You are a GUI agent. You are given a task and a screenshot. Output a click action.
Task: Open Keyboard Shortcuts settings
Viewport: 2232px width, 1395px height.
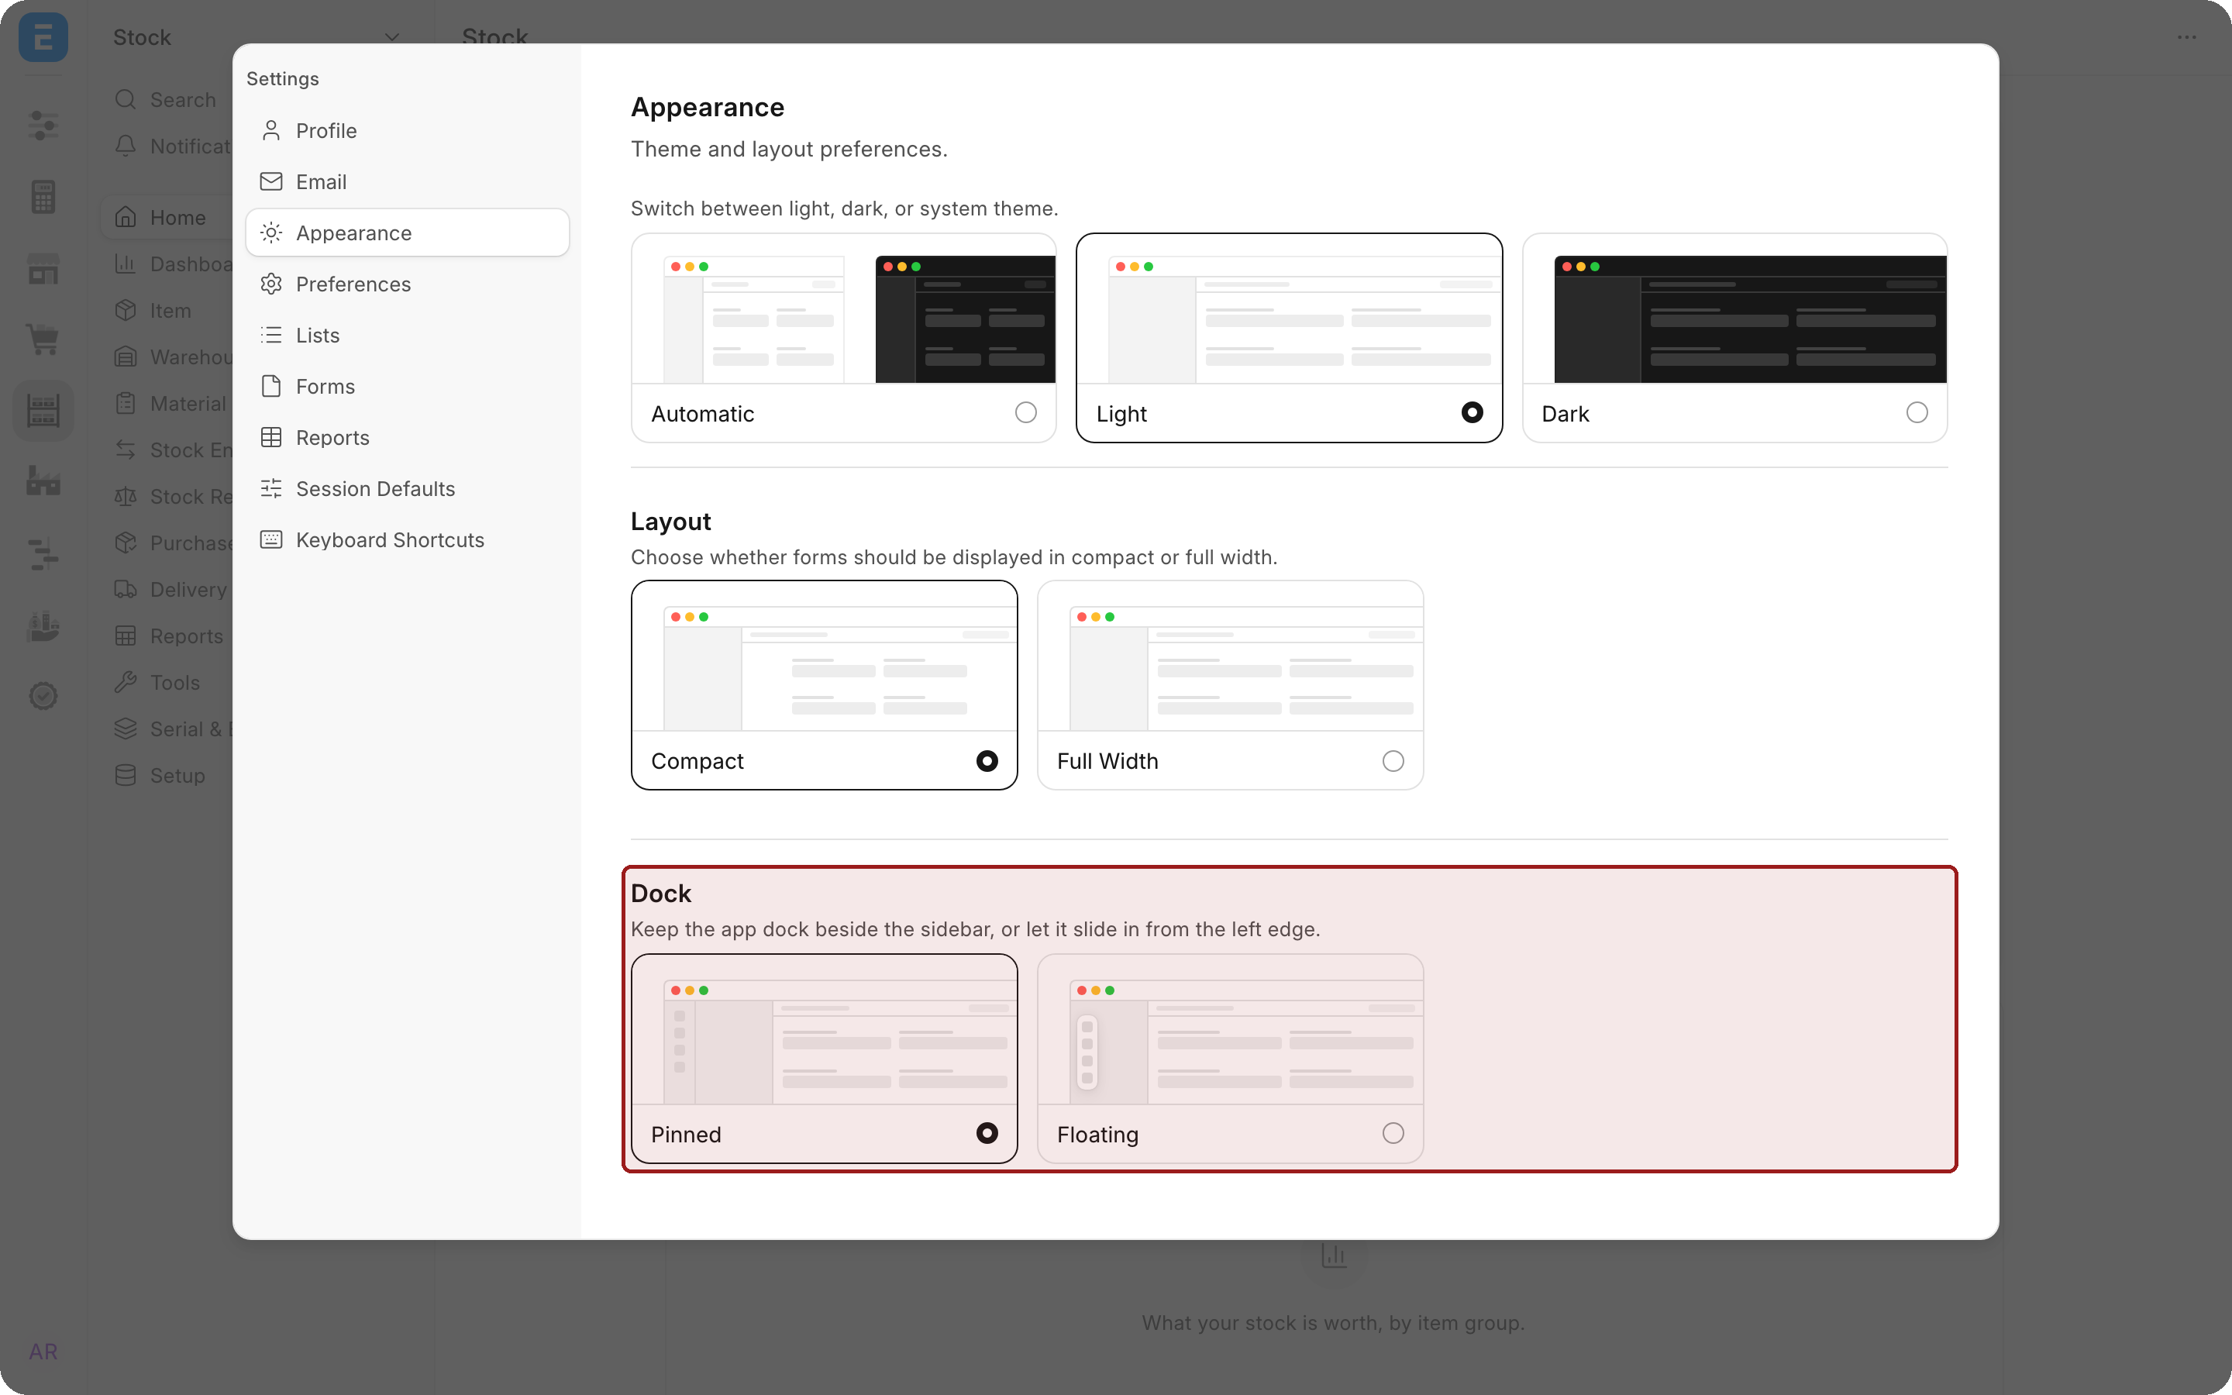pyautogui.click(x=407, y=539)
